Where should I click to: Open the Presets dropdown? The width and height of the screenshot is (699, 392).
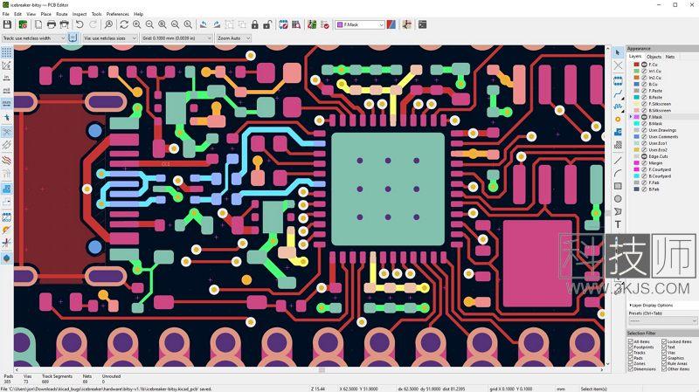point(662,320)
